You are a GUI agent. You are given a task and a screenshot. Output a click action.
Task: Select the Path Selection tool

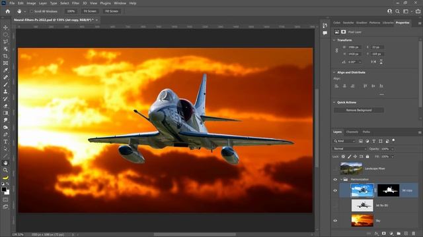tap(5, 149)
